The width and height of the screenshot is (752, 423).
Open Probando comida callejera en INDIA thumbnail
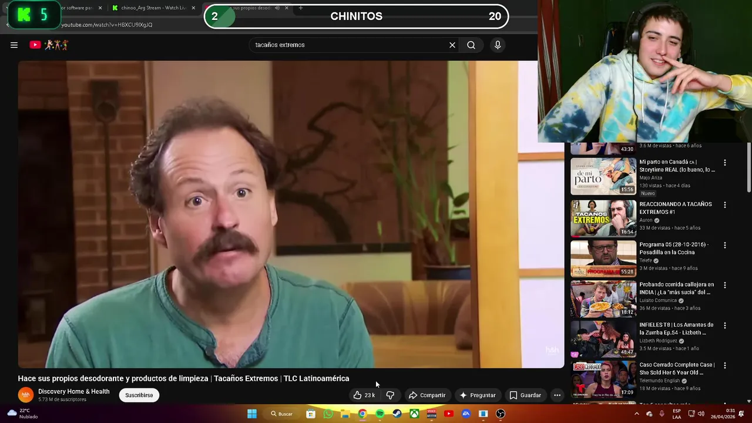pyautogui.click(x=603, y=298)
